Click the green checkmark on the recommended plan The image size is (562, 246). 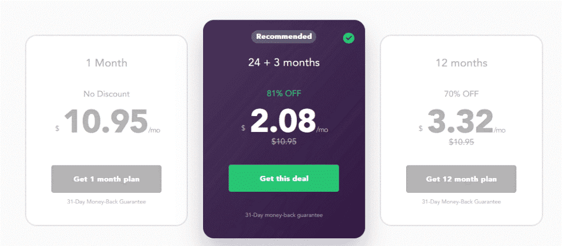click(x=349, y=38)
